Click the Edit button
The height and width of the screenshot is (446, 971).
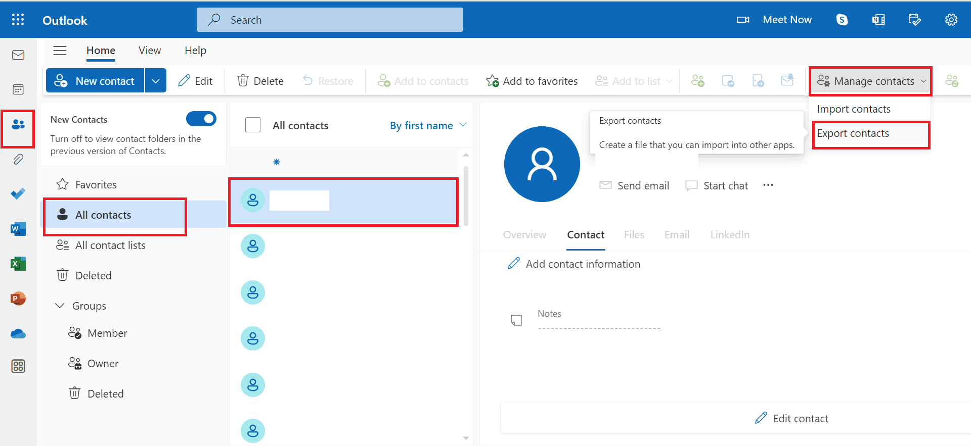pyautogui.click(x=195, y=81)
